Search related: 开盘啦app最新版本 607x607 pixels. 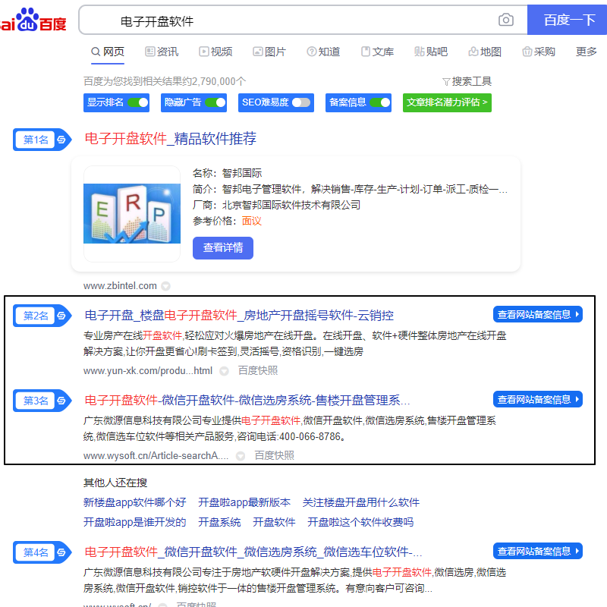coord(244,502)
